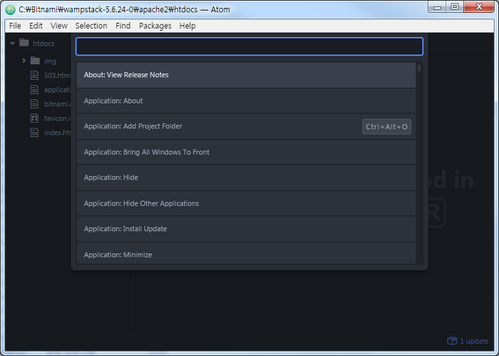Open the File menu
The height and width of the screenshot is (356, 499).
coord(15,26)
